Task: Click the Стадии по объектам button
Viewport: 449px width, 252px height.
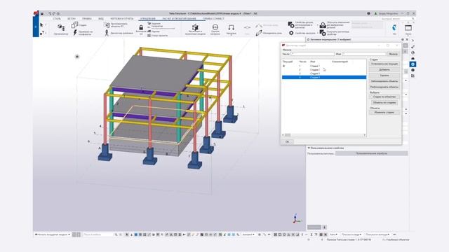Action: coord(384,97)
